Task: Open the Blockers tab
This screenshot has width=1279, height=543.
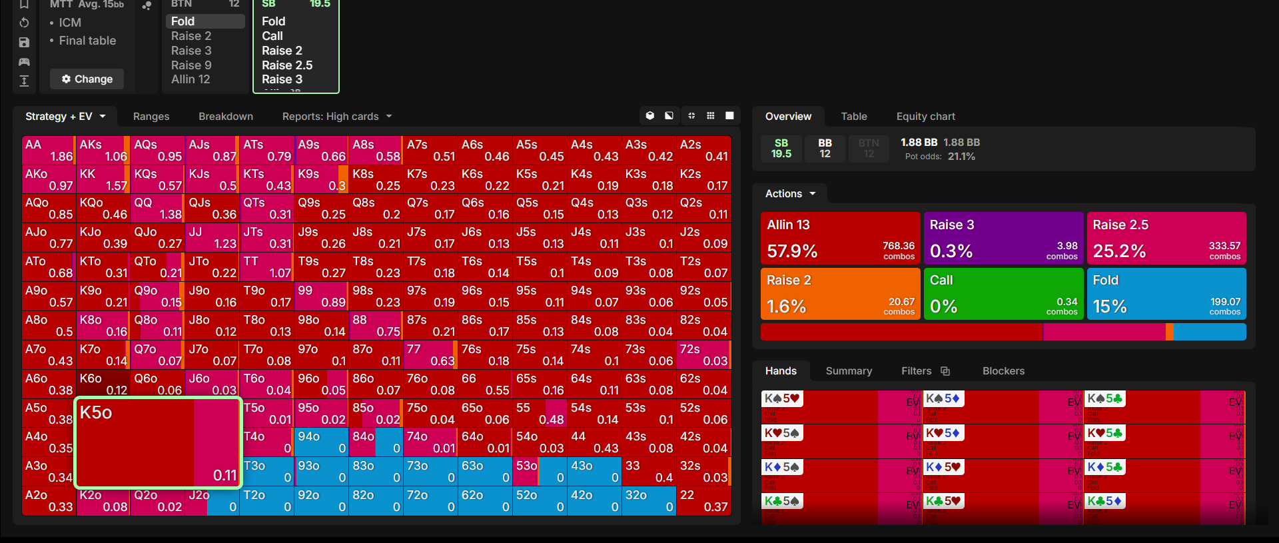Action: pos(1003,371)
